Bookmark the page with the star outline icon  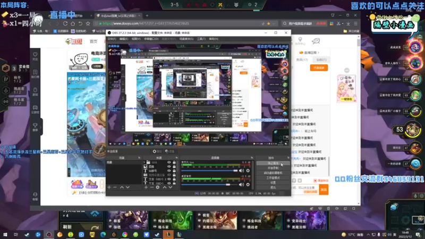tap(88, 23)
